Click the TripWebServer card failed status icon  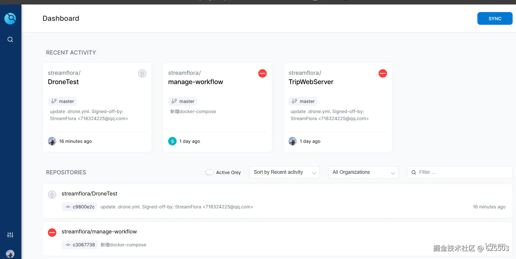383,73
